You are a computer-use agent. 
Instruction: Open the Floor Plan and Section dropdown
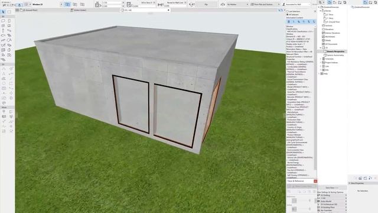pyautogui.click(x=265, y=4)
